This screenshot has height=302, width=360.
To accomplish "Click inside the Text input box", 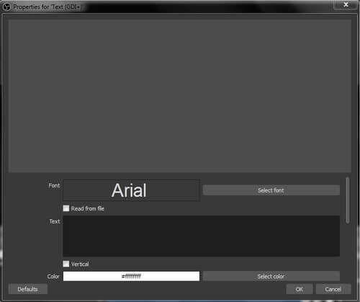I will tap(202, 236).
